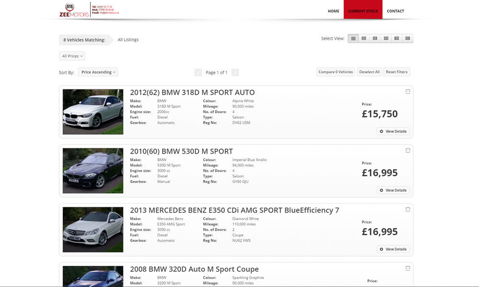Click the reg number DV62 USM
This screenshot has width=479, height=287.
[241, 122]
